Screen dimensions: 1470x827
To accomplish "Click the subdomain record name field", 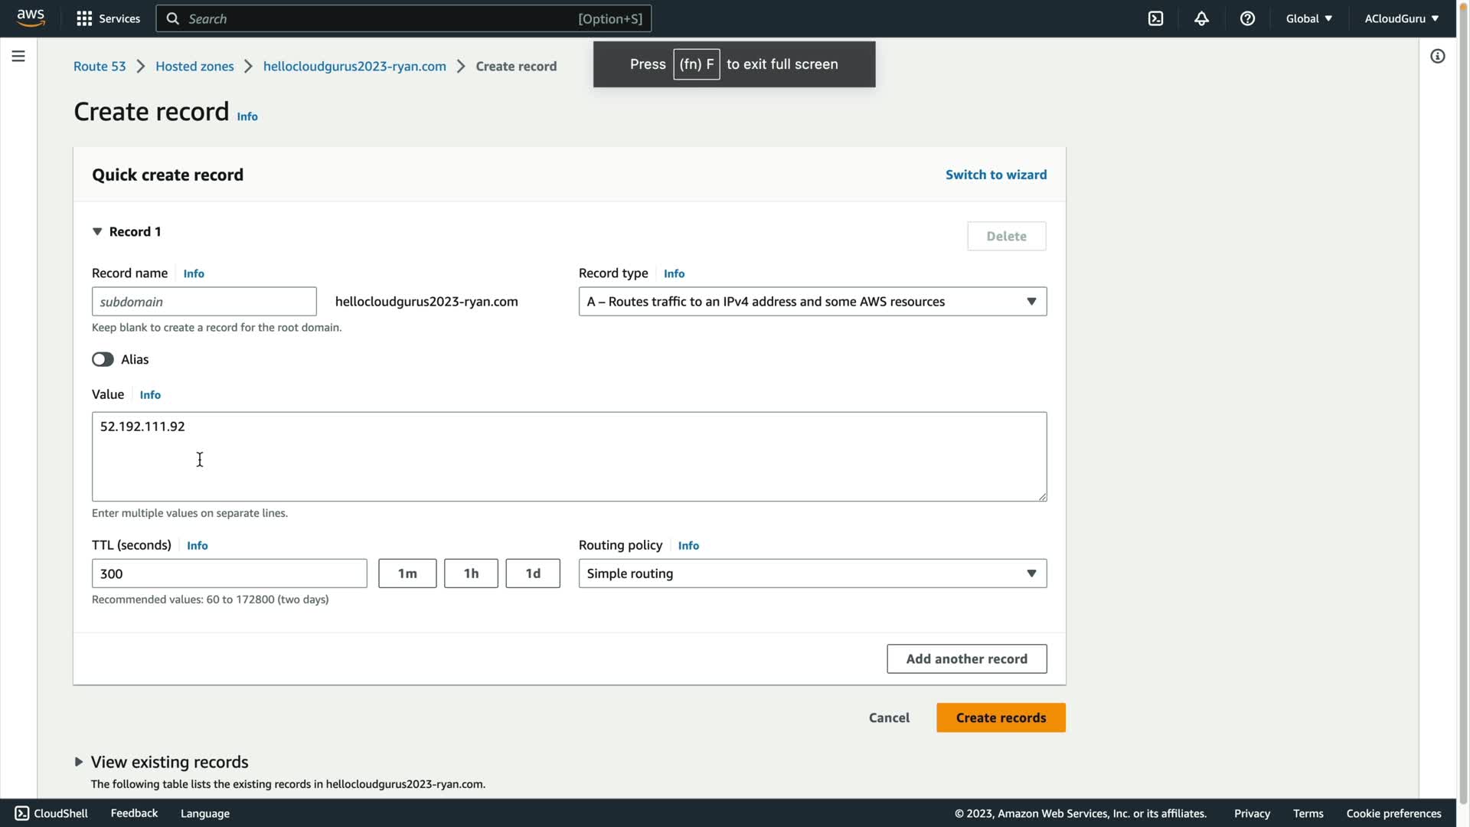I will 204,302.
